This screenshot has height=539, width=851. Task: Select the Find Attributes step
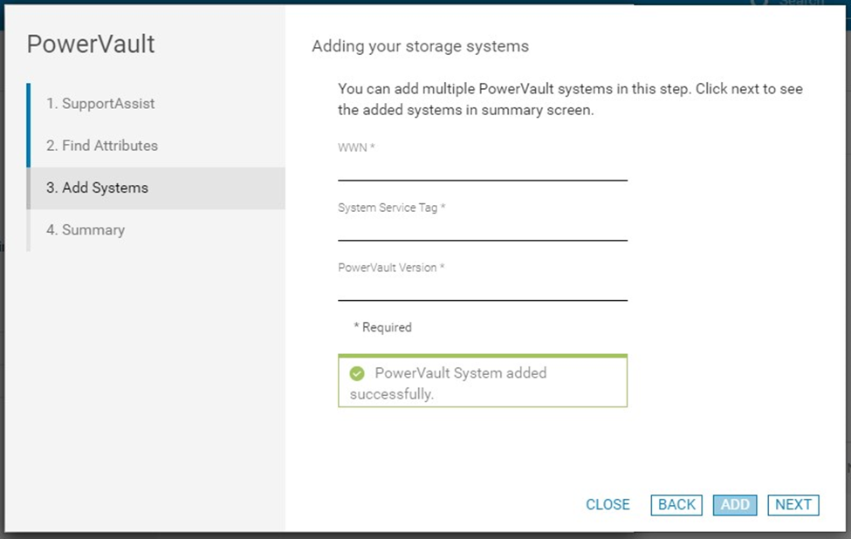point(102,146)
